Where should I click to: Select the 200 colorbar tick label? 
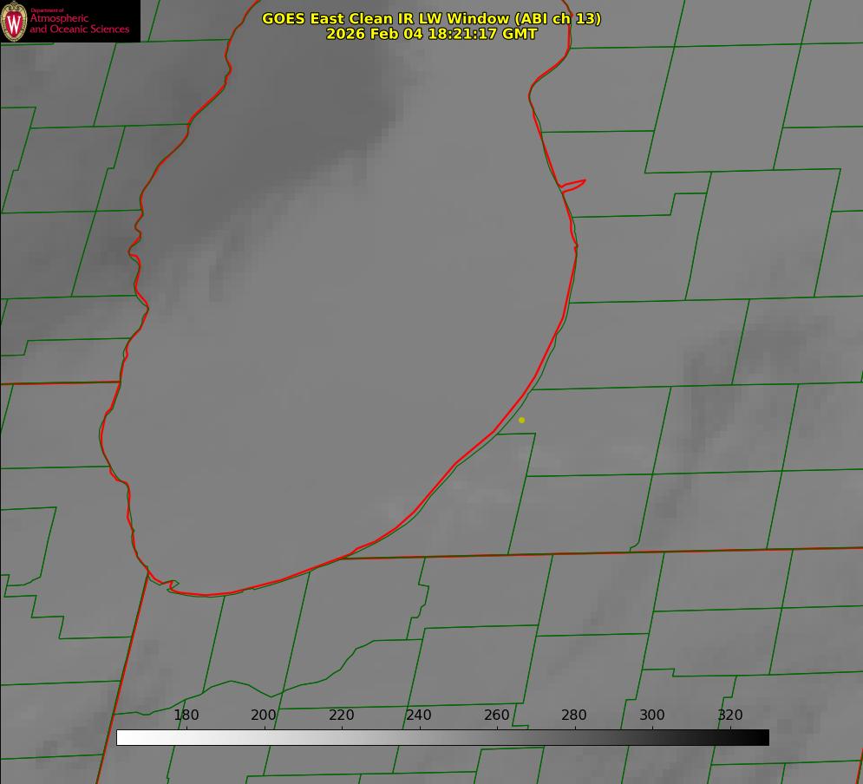click(264, 715)
